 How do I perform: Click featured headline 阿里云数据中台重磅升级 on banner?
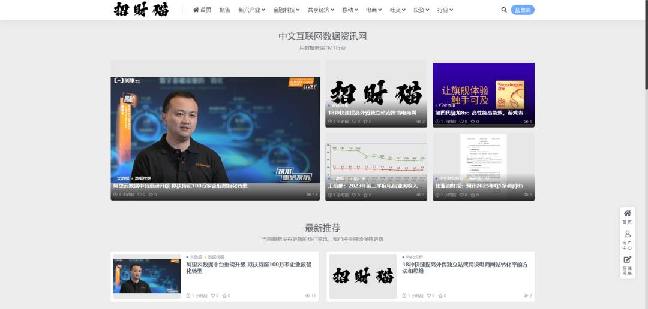coord(181,186)
